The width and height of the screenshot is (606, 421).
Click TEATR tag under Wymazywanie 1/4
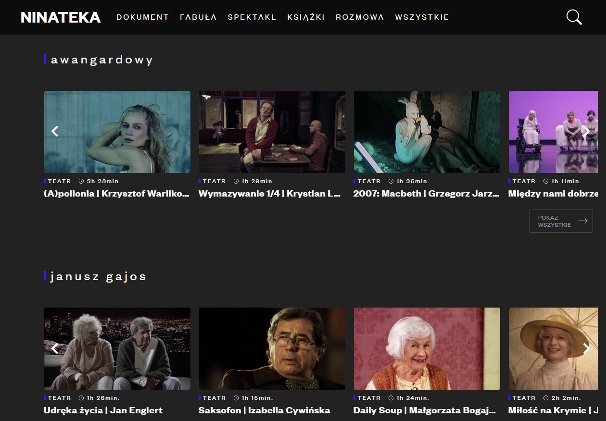[214, 181]
